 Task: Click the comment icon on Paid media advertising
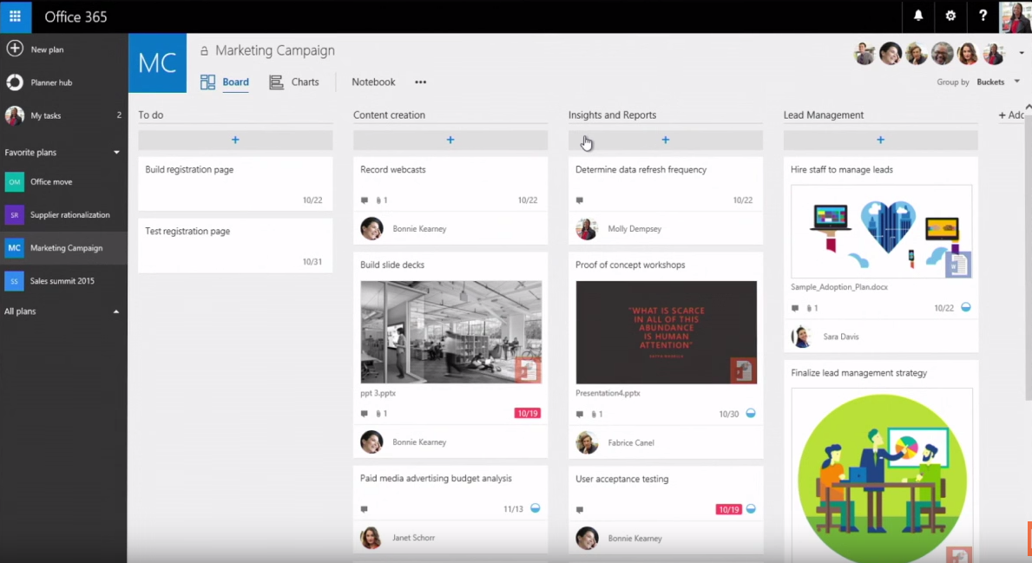coord(365,509)
